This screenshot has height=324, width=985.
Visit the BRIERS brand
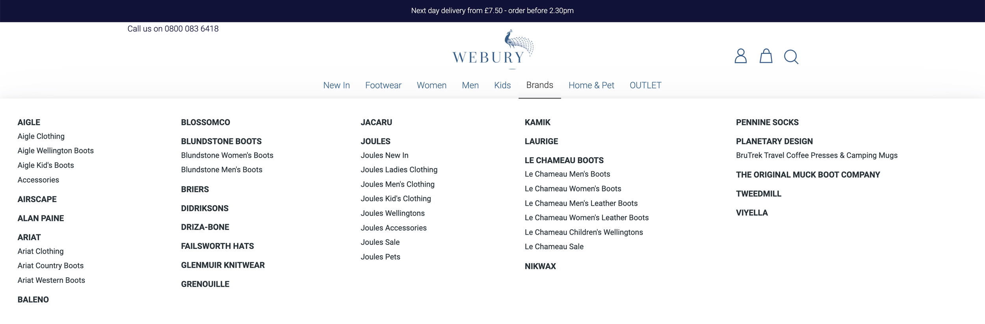195,189
